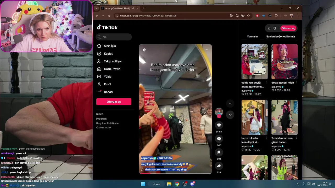Open the white car video thumbnail

254,62
